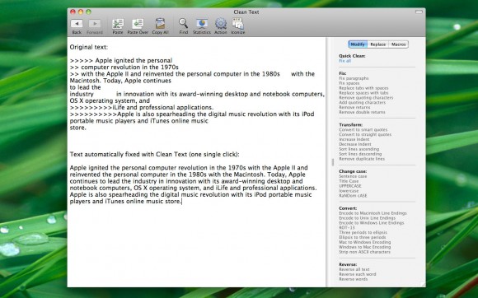
Task: Switch to the Replace tab
Action: pos(378,44)
